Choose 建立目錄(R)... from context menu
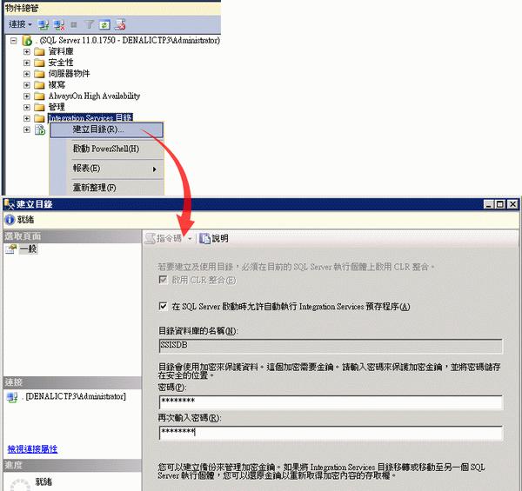 106,129
